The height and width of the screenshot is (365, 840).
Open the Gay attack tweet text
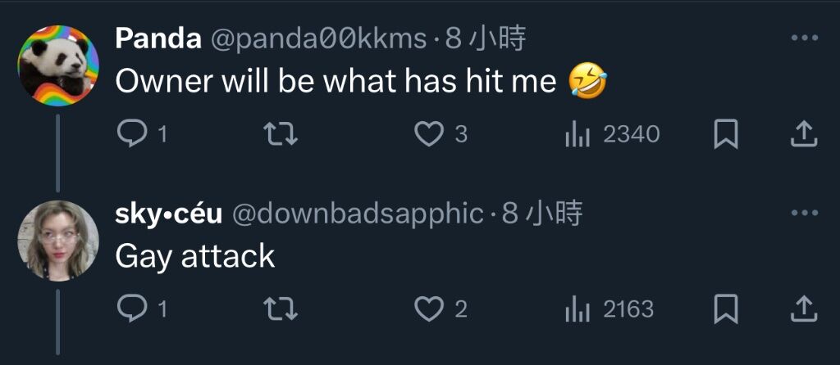pos(195,257)
